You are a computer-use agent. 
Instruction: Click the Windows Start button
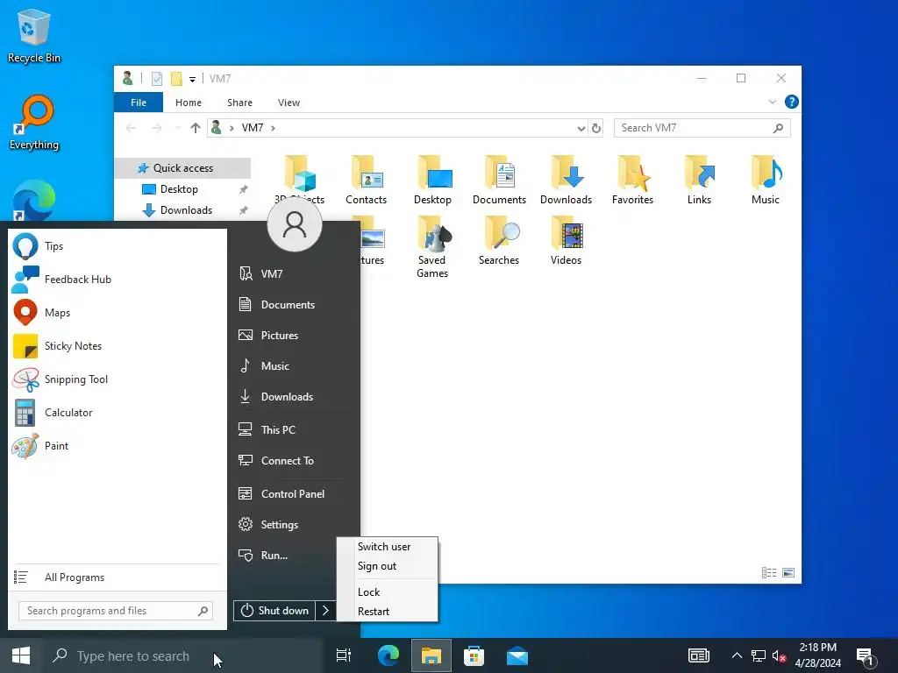point(21,655)
